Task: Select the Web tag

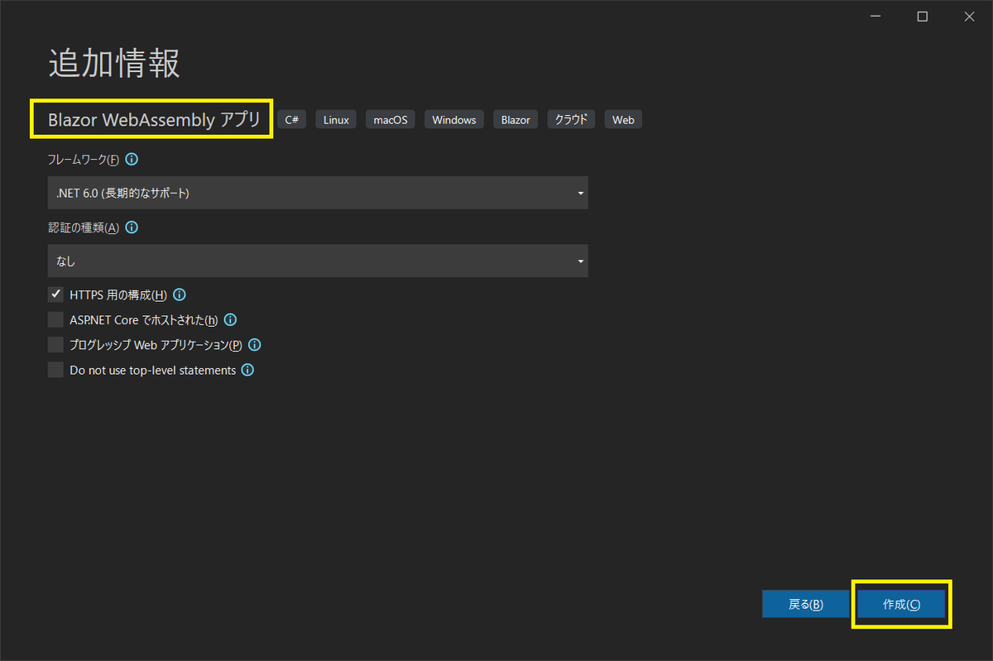Action: coord(623,120)
